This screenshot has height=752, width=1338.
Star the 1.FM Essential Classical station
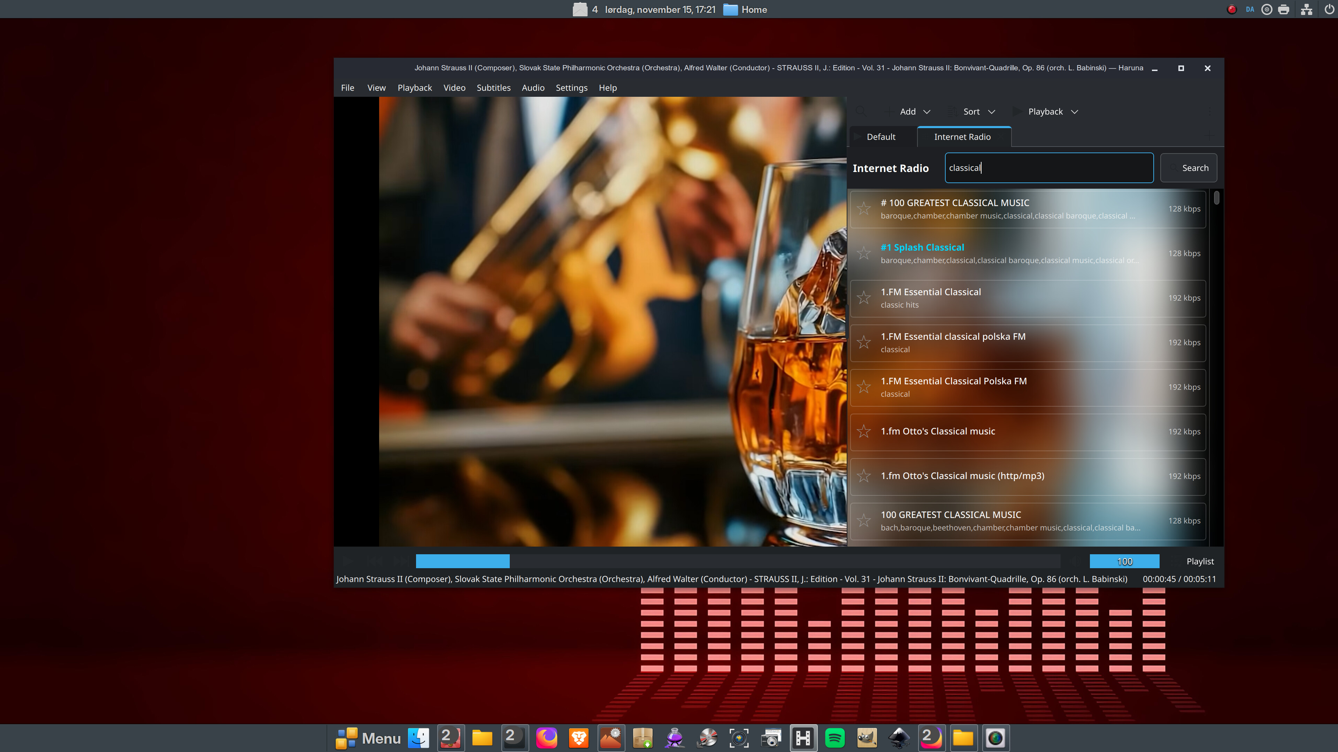tap(864, 298)
